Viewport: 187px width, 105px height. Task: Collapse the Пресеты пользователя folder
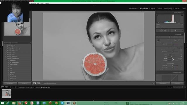pos(6,59)
